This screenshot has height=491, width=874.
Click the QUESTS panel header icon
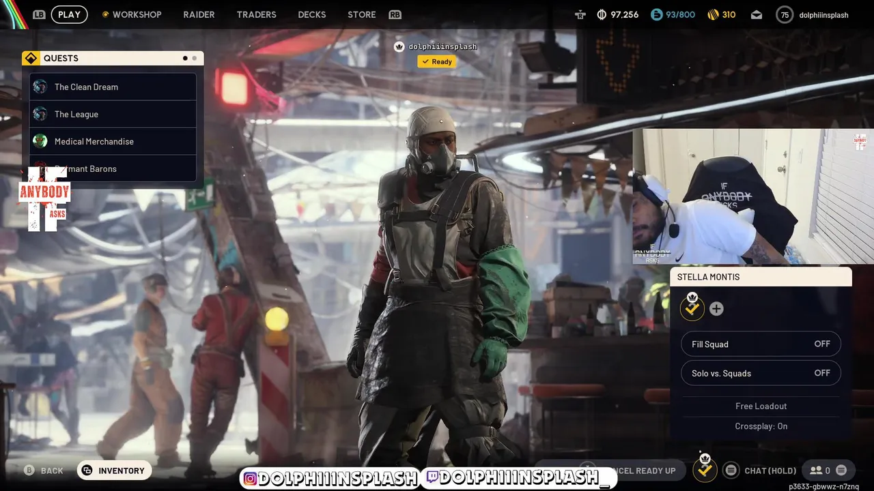(x=31, y=58)
